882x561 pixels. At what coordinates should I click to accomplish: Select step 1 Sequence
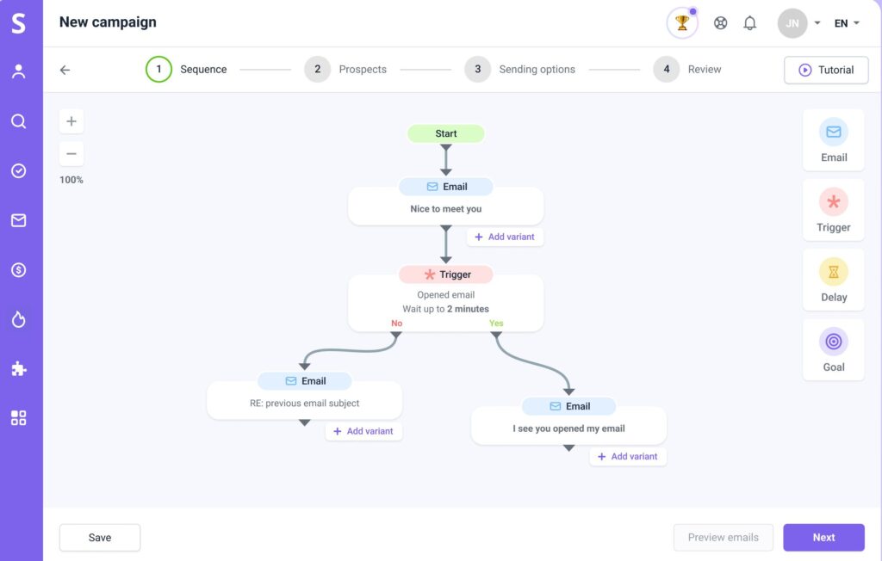point(186,69)
